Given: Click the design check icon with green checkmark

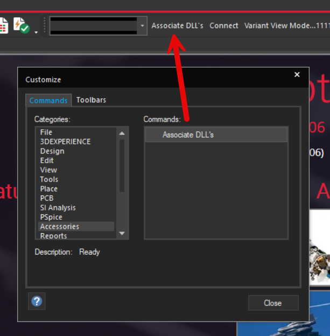Looking at the screenshot, I should (22, 26).
